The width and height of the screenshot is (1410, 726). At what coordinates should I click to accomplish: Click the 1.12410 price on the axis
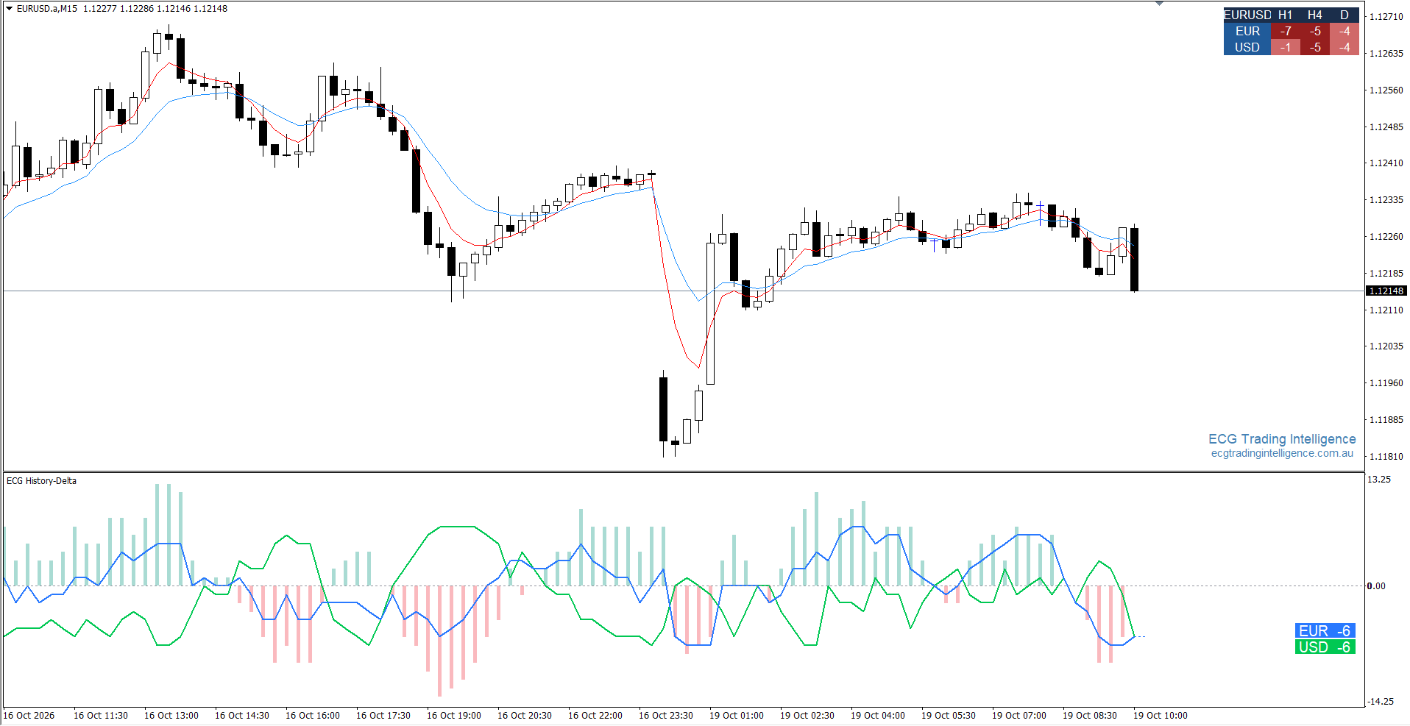coord(1386,163)
